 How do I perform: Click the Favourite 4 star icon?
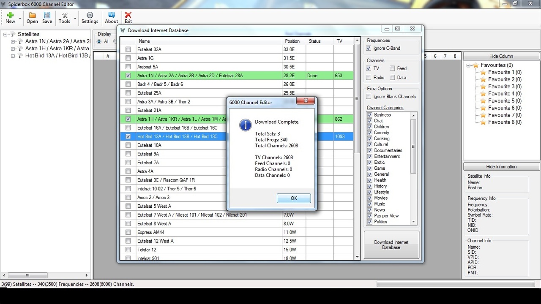(x=484, y=94)
